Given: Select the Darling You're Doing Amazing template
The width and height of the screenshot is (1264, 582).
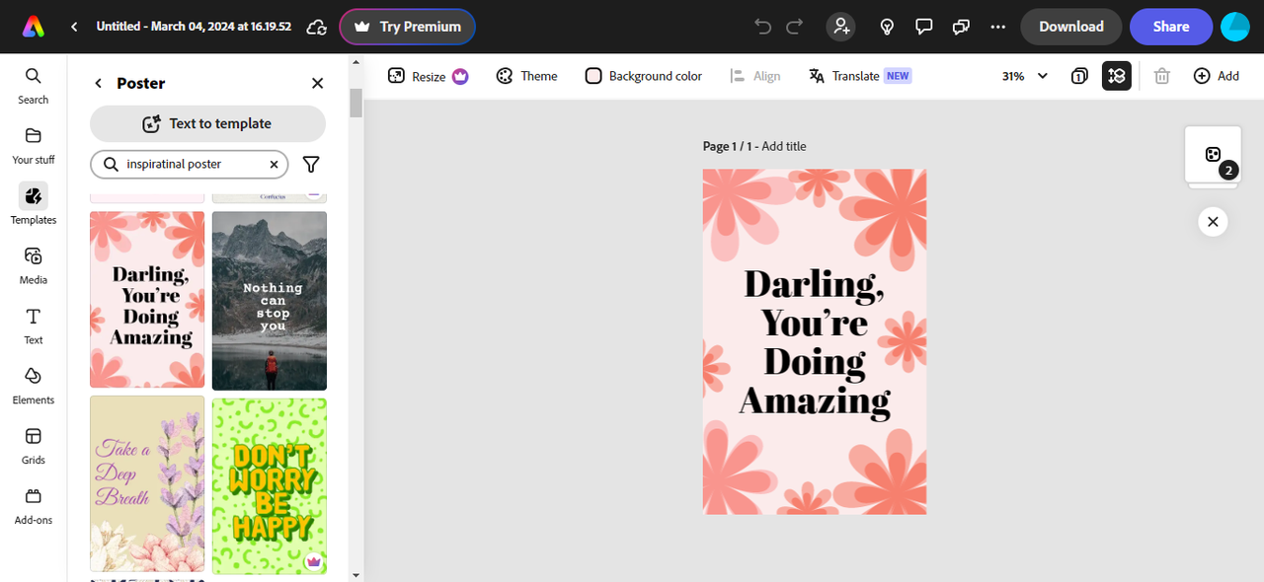Looking at the screenshot, I should [147, 300].
